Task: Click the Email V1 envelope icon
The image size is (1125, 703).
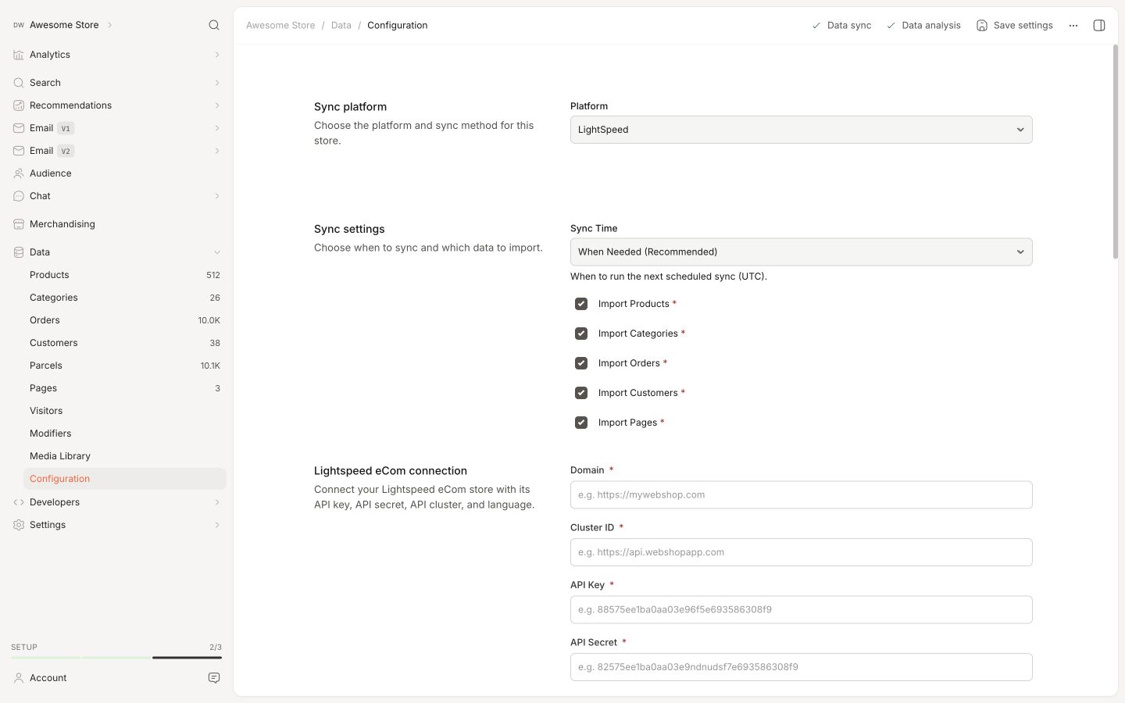Action: pyautogui.click(x=19, y=128)
